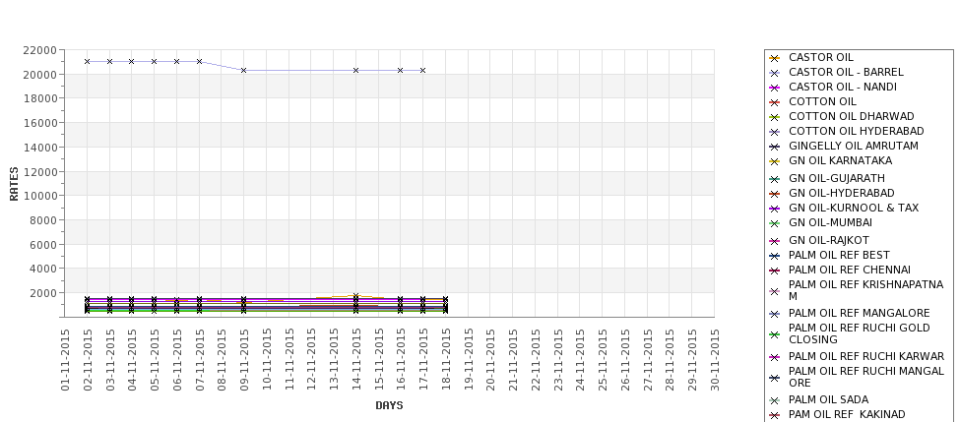Click the top-line data point at 16-11-2015
This screenshot has width=960, height=422.
(401, 71)
